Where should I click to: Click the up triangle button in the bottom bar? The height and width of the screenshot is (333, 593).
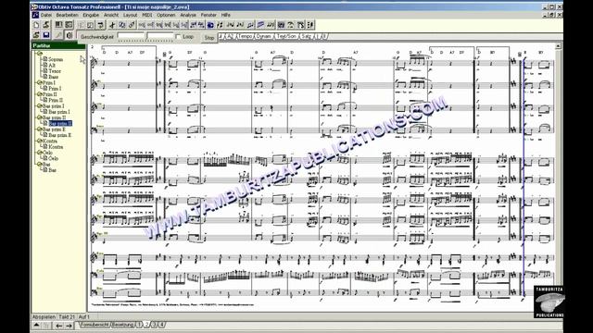[37, 325]
